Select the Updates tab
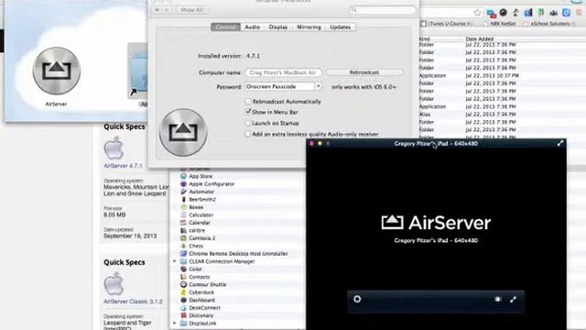 point(340,27)
